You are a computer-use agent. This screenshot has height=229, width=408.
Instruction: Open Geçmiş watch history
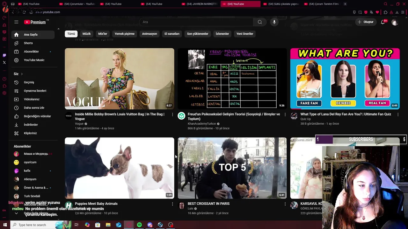point(33,82)
